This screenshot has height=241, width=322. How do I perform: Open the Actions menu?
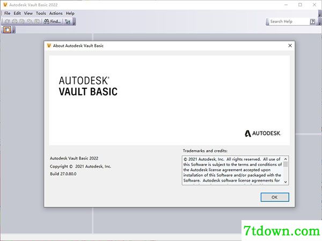click(x=56, y=13)
